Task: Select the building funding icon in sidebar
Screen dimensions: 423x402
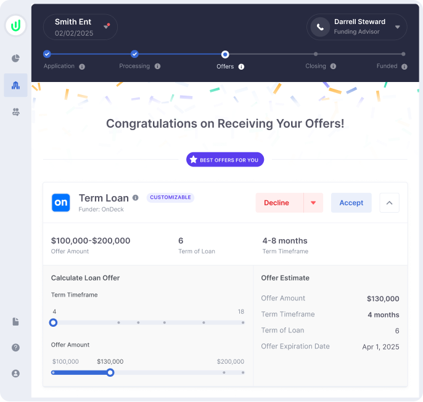Action: click(15, 85)
